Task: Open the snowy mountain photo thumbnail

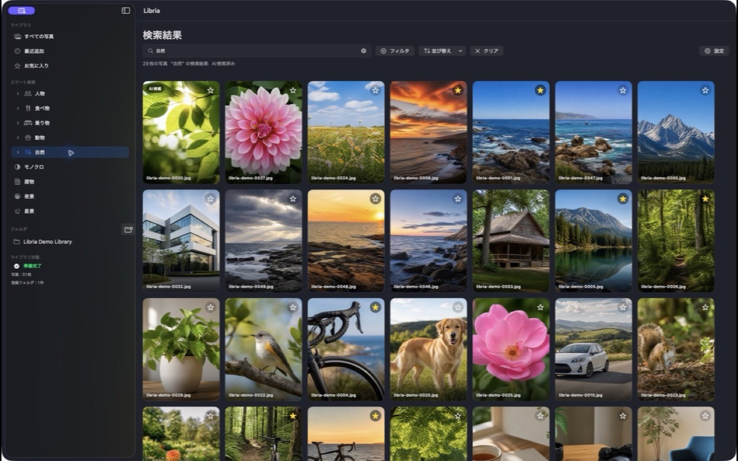Action: tap(676, 132)
